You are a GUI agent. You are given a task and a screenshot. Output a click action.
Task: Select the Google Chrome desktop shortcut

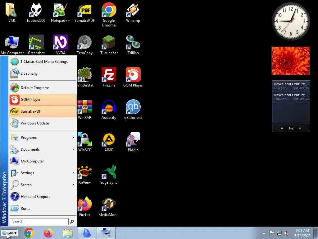pyautogui.click(x=109, y=15)
